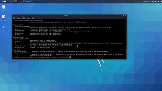Screen dimensions: 162x91
Task: Click the '-aesKey hex key' option text
Action: [20, 46]
